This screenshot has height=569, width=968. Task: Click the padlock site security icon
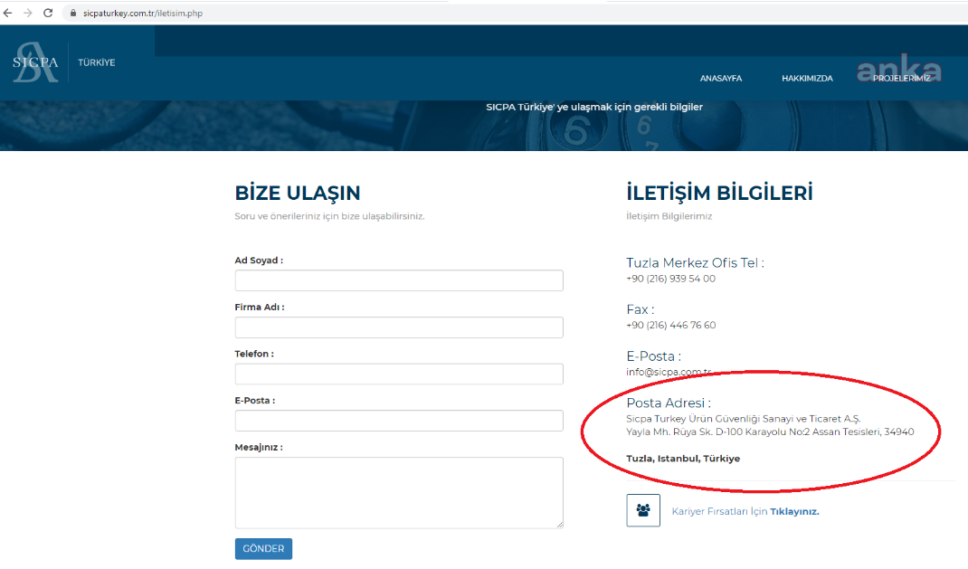(72, 14)
